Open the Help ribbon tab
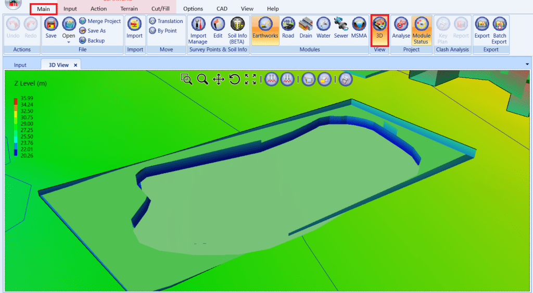The width and height of the screenshot is (533, 293). click(x=273, y=9)
